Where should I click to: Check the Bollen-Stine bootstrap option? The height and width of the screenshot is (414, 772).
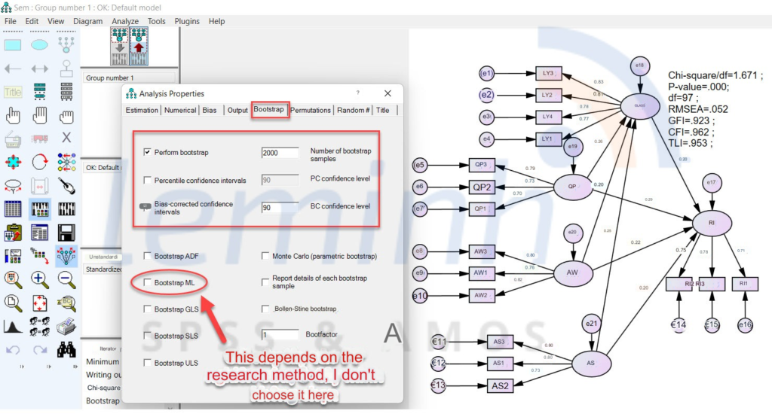click(x=265, y=309)
